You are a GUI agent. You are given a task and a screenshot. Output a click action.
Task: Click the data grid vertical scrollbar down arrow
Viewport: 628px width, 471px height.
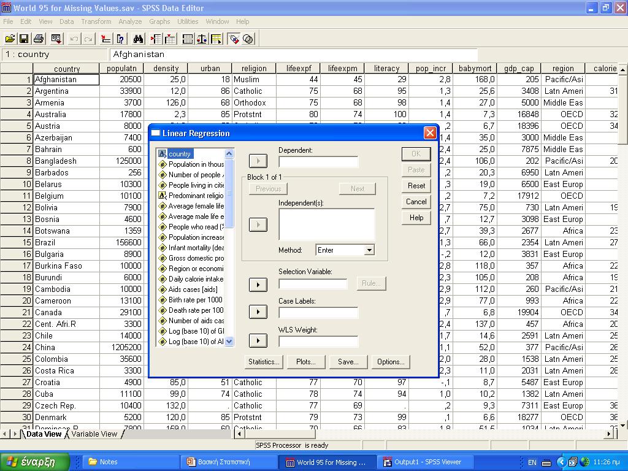(623, 425)
